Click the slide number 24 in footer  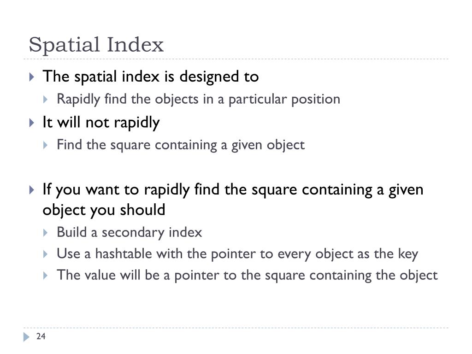click(x=41, y=336)
